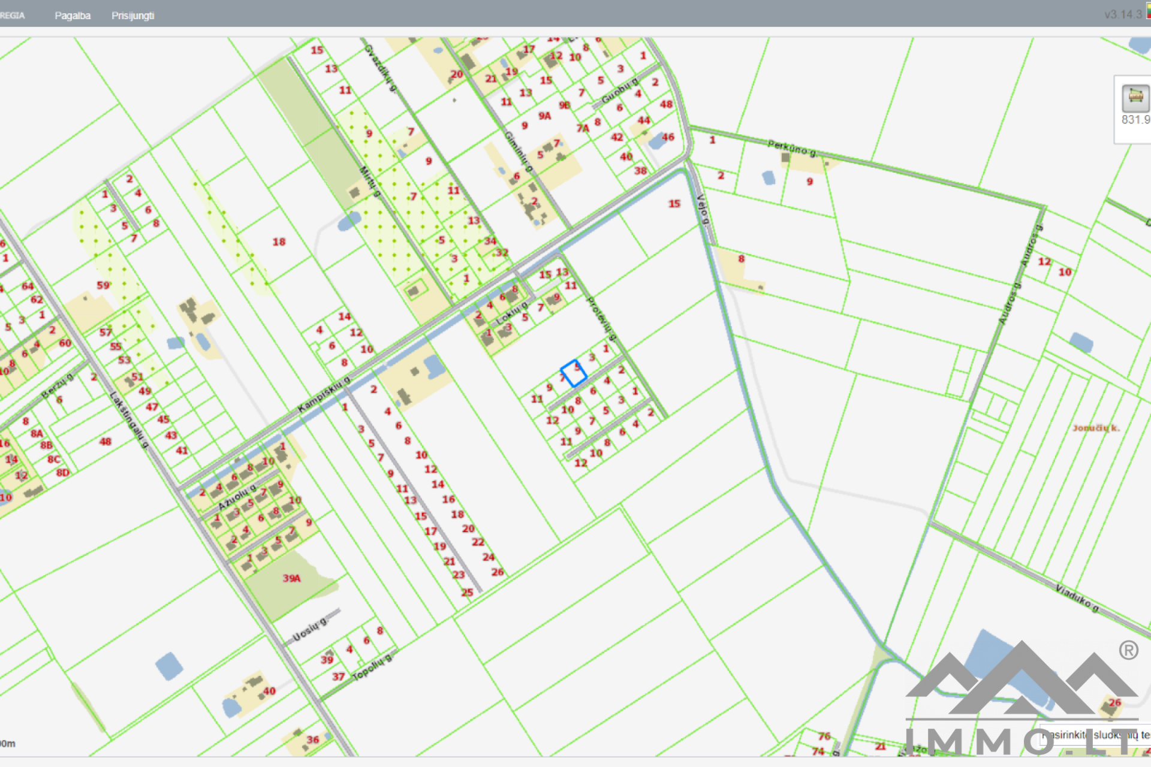The image size is (1151, 767).
Task: Click the address label 9A
Action: click(544, 116)
